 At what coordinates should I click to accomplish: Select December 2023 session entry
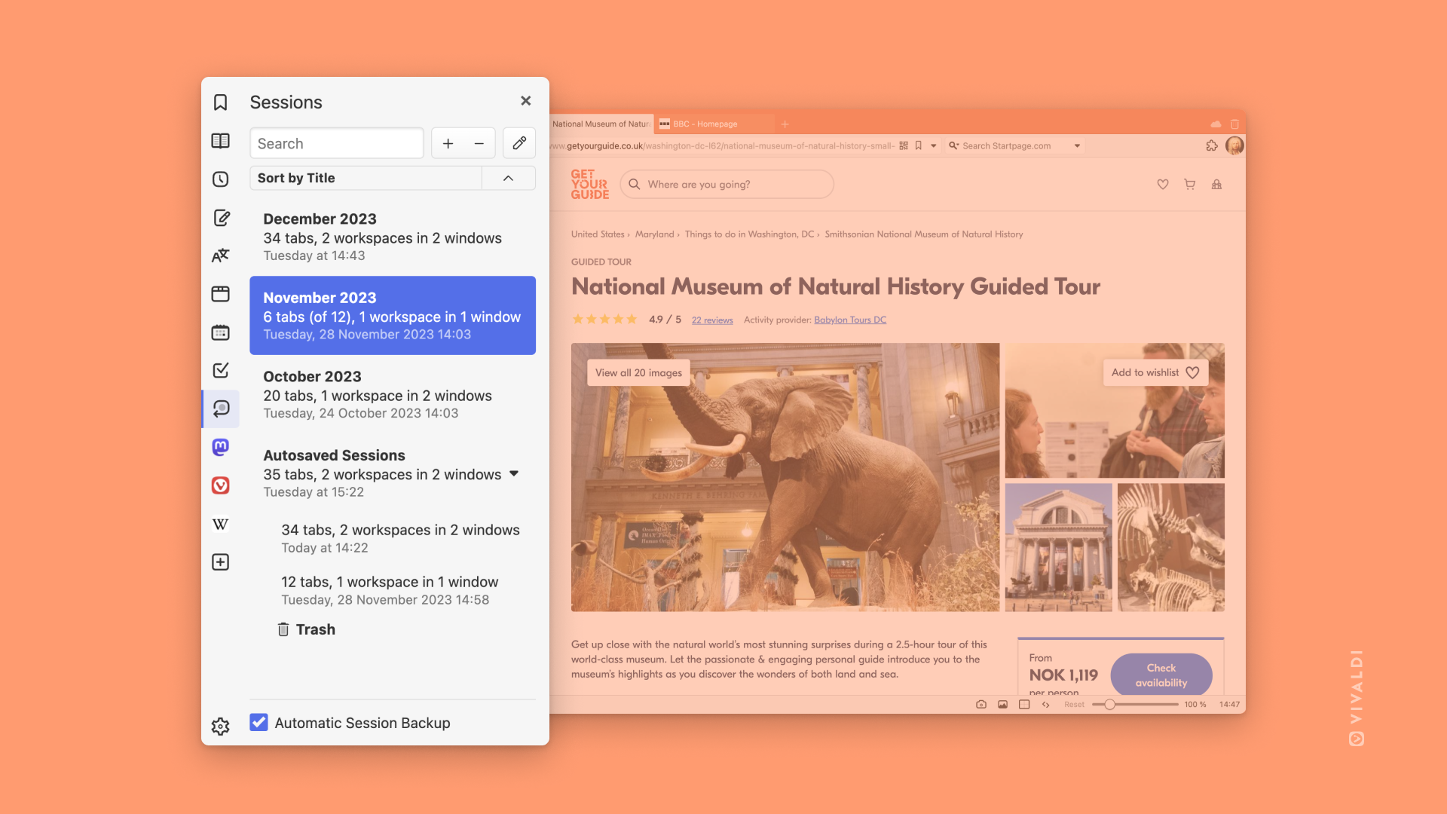click(393, 237)
